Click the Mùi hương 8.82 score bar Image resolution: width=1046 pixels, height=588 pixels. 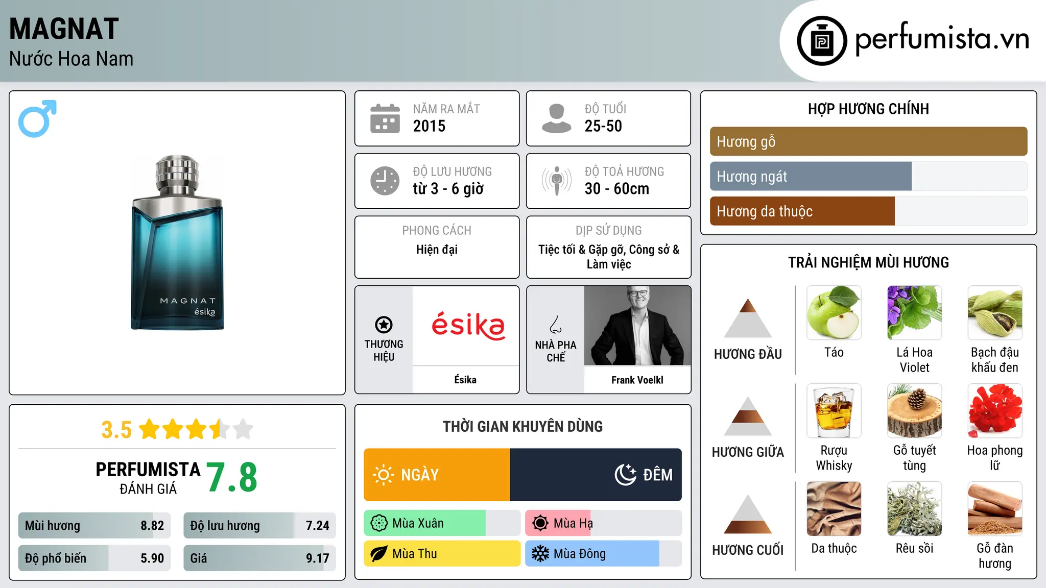click(x=94, y=526)
